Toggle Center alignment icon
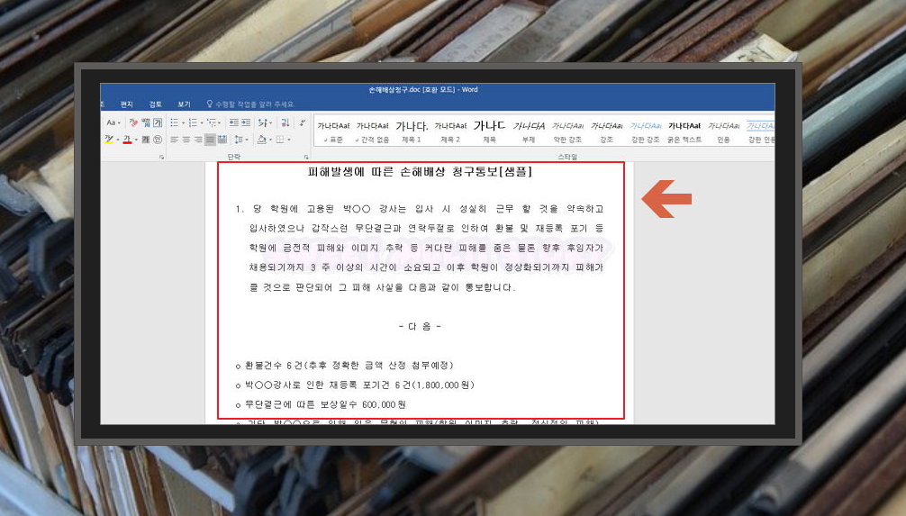 pyautogui.click(x=186, y=140)
